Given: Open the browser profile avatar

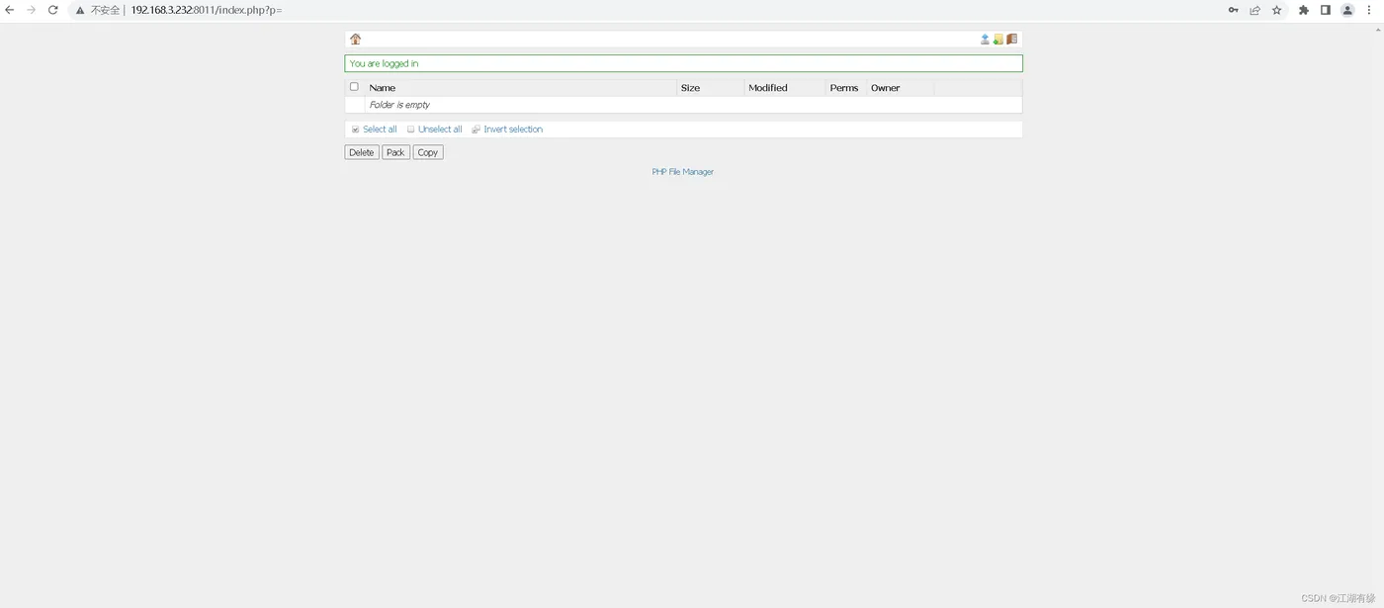Looking at the screenshot, I should pos(1347,10).
